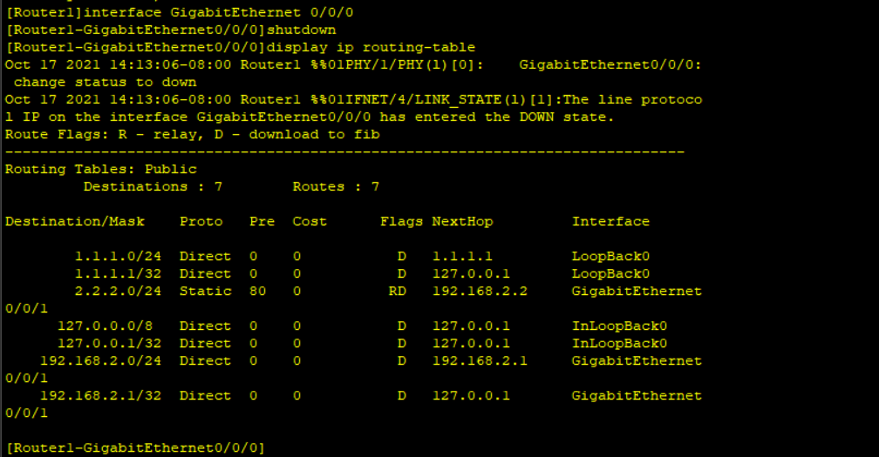Click next hop '1.1.1.1'
Viewport: 879px width, 457px height.
[x=462, y=256]
